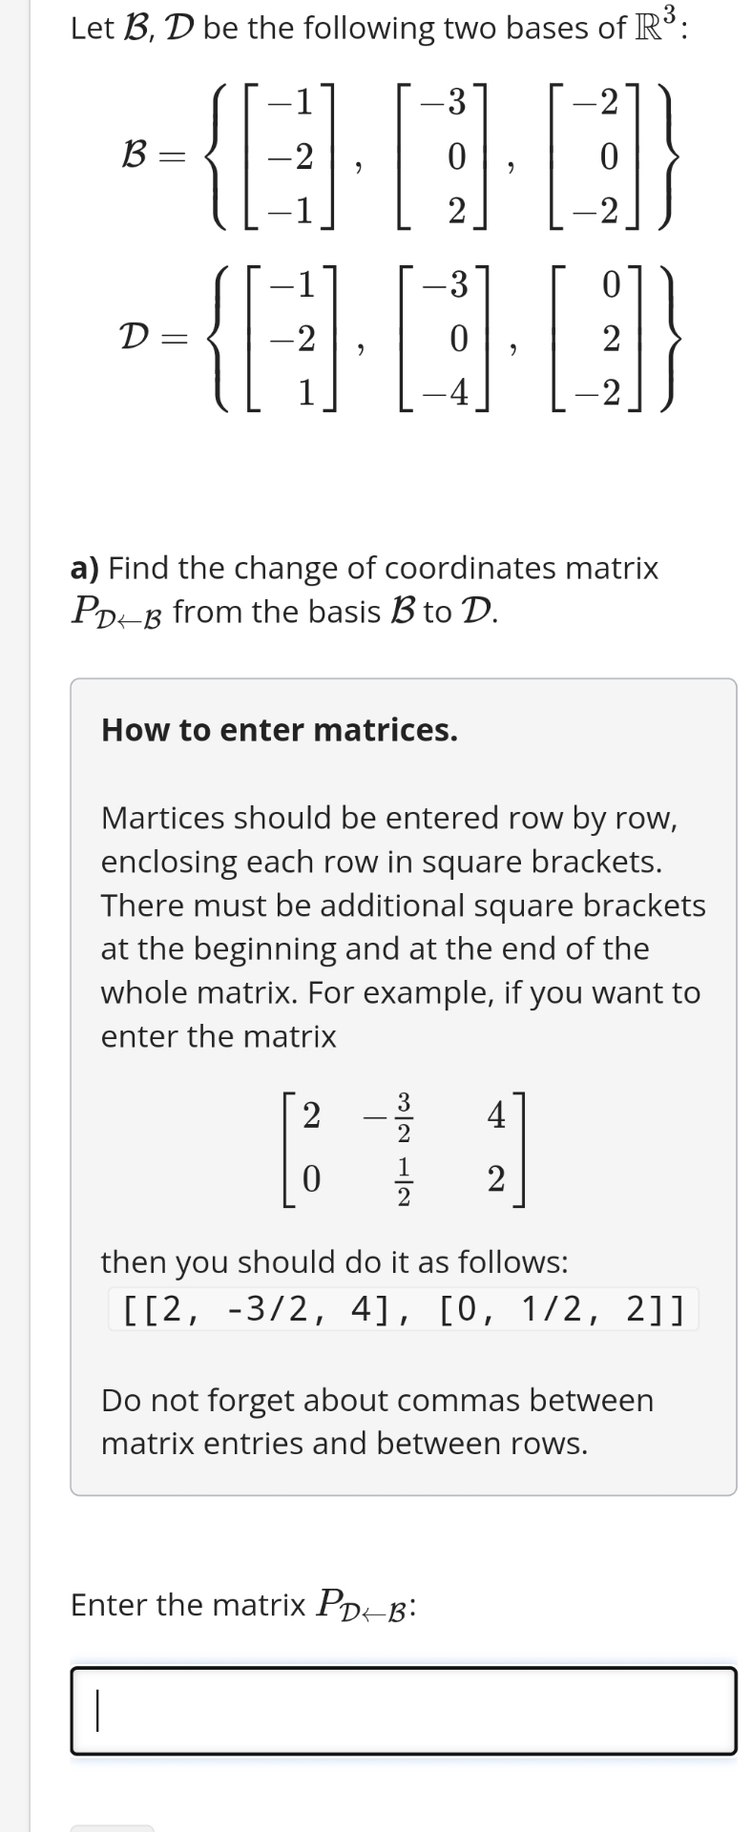Click the 'then you should do it as follows:' text
The height and width of the screenshot is (1832, 752).
click(334, 1261)
